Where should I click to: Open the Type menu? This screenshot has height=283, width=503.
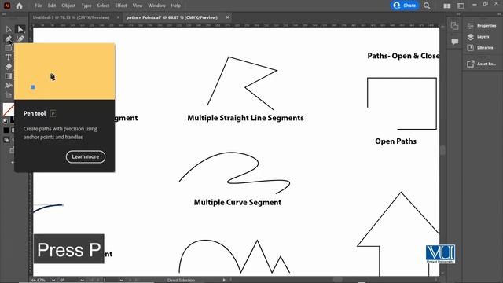point(86,6)
